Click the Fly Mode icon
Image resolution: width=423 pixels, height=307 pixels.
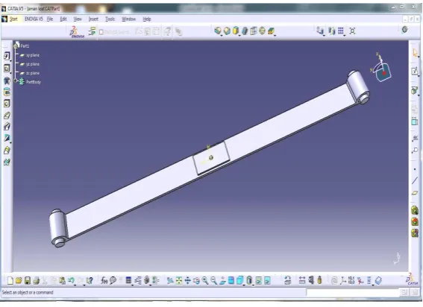click(170, 281)
